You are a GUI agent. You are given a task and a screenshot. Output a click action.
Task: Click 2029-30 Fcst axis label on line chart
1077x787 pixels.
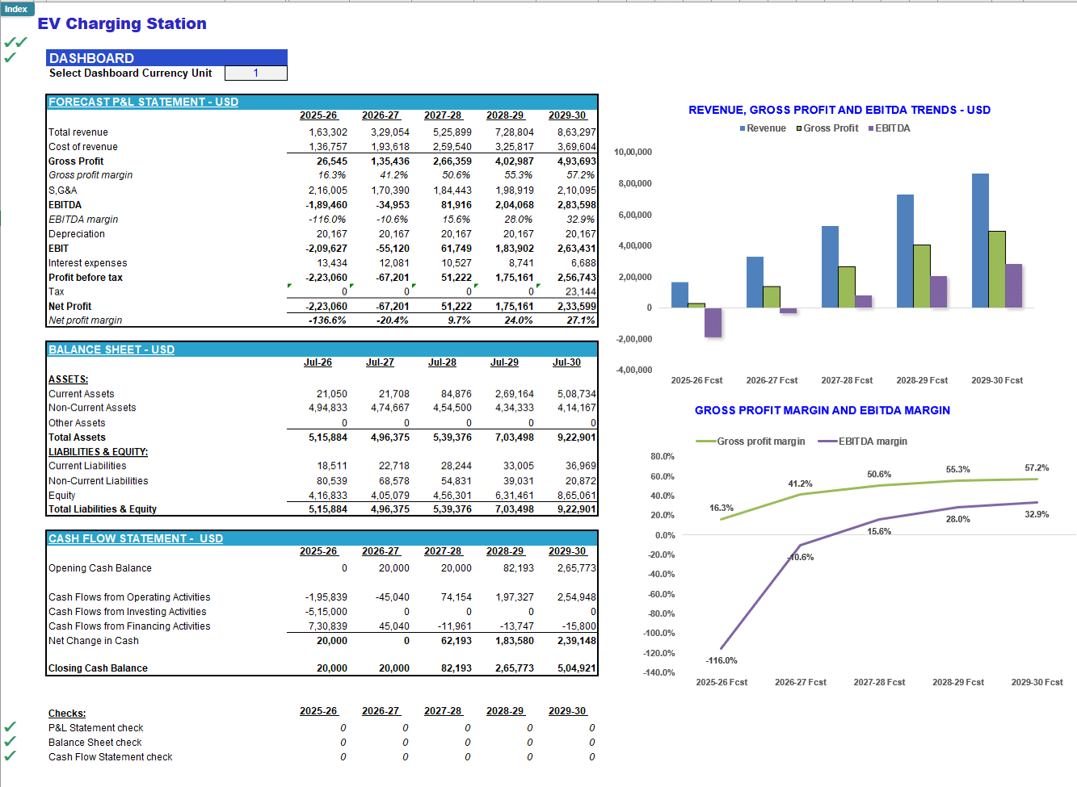[1037, 682]
